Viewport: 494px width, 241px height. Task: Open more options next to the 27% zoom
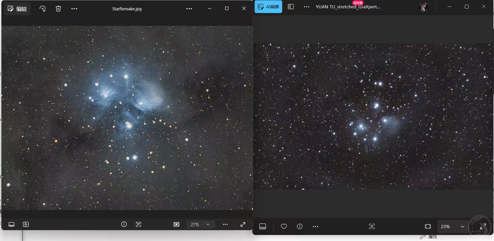click(225, 224)
